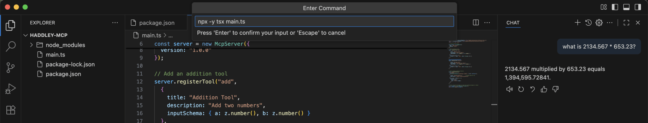
Task: Open the Search view in activity bar
Action: point(11,47)
